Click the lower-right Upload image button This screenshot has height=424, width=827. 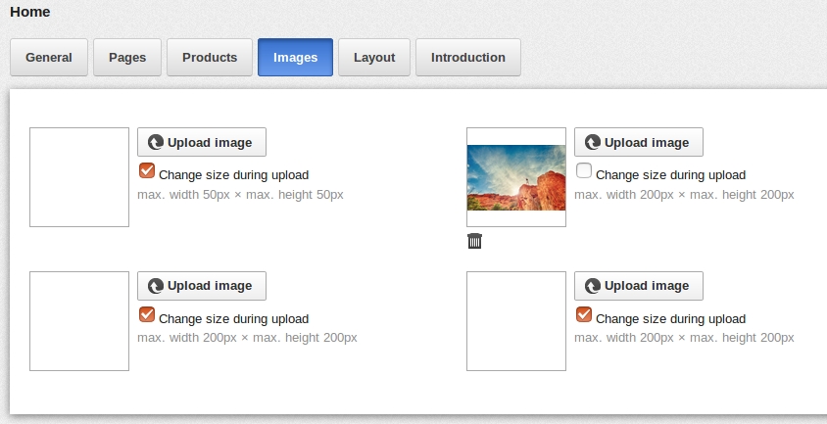(x=639, y=286)
